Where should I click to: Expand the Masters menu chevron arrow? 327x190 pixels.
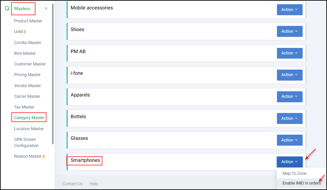pyautogui.click(x=46, y=8)
